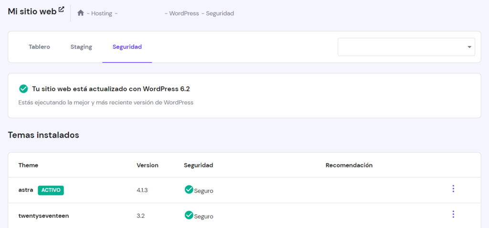Open the twentyseventeen row three-dot menu

(453, 214)
